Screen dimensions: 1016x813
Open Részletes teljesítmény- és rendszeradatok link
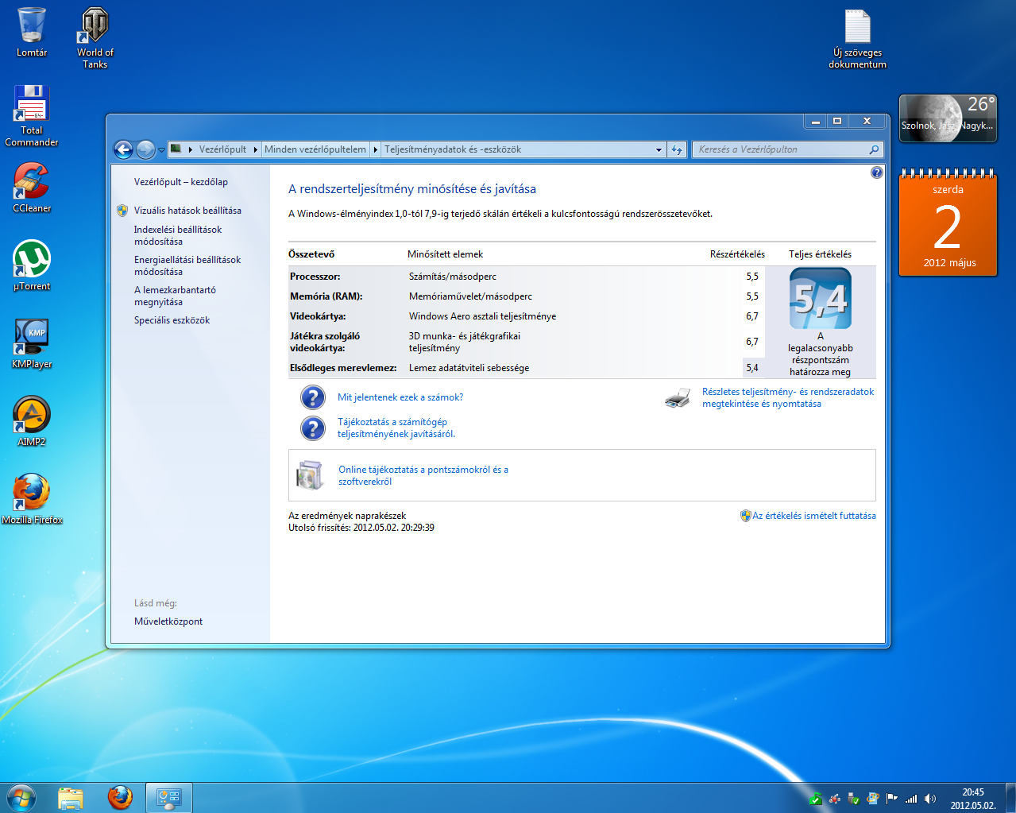788,397
